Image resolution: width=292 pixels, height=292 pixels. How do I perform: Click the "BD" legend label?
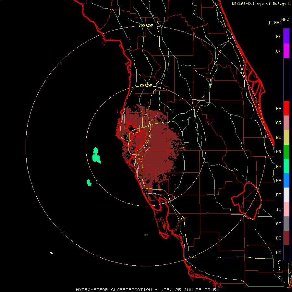(x=278, y=138)
